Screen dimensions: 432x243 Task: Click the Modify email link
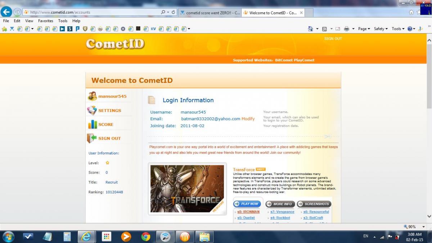point(248,119)
